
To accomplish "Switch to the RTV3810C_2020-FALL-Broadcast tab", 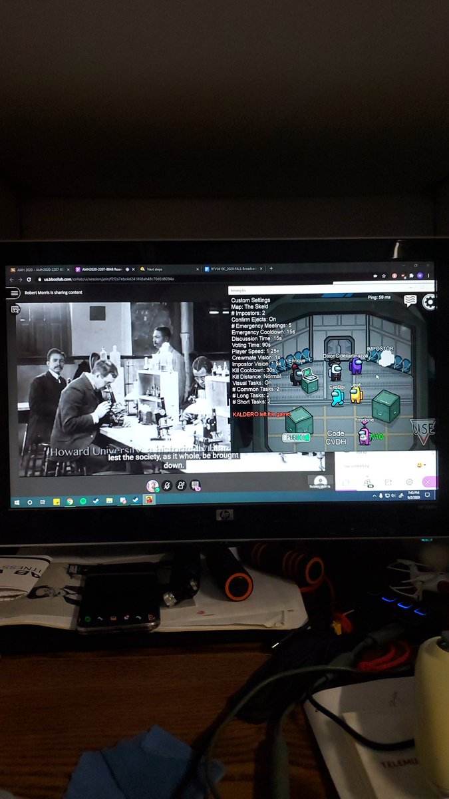I will click(233, 269).
